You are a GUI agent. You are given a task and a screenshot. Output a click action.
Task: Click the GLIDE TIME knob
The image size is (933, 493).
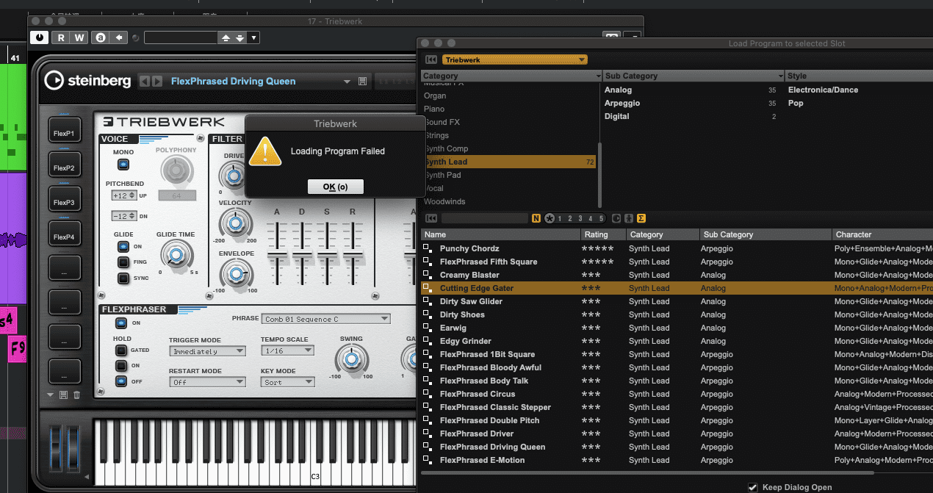(x=176, y=254)
